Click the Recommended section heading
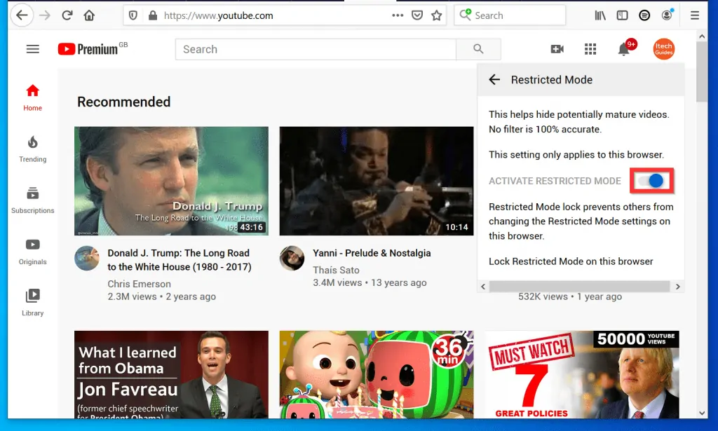The width and height of the screenshot is (718, 431). pyautogui.click(x=123, y=102)
